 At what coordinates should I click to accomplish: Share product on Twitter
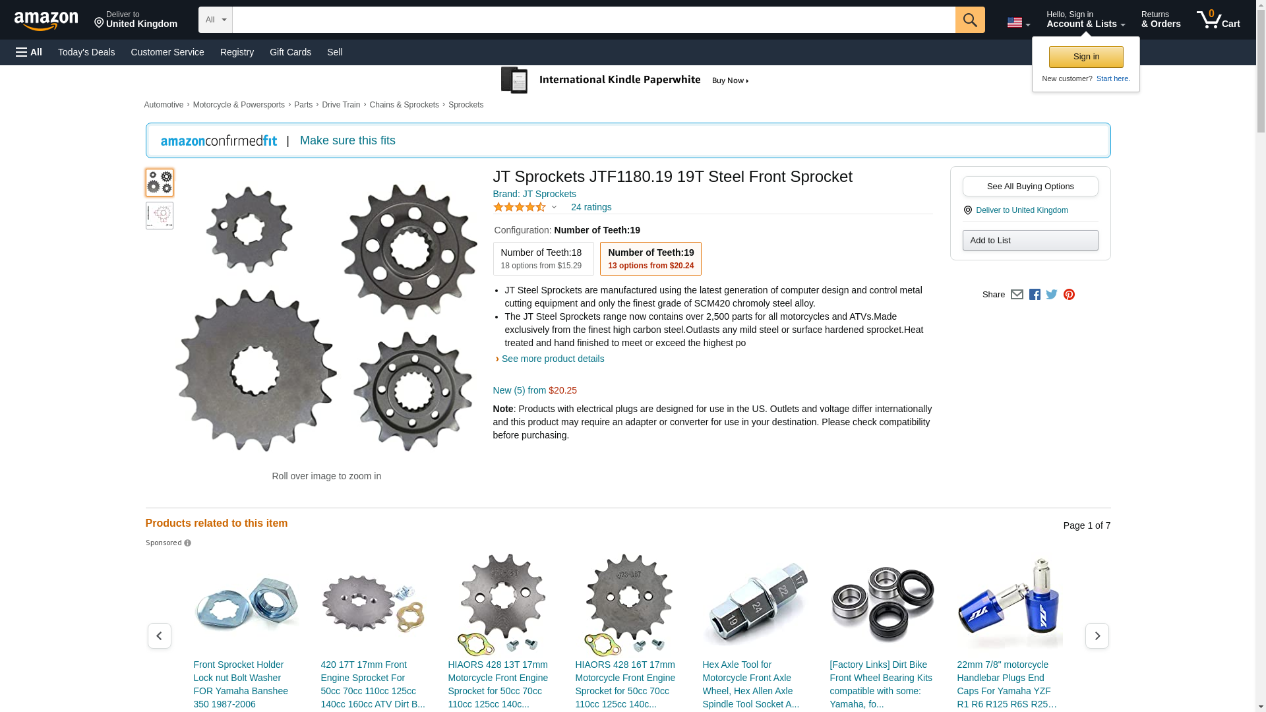point(1052,295)
